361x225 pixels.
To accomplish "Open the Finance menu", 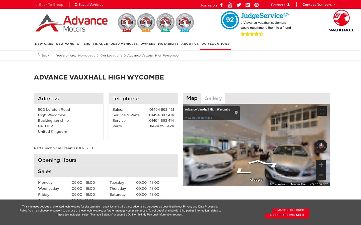I will pos(100,44).
